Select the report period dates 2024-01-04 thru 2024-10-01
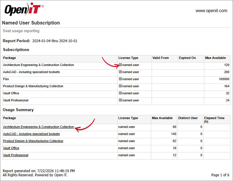This screenshot has height=181, width=233. coord(55,41)
